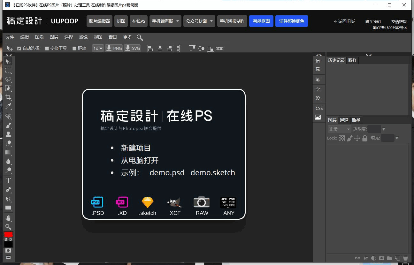Screen dimensions: 414x265
Task: Enable 距离 checkbox
Action: (x=74, y=49)
